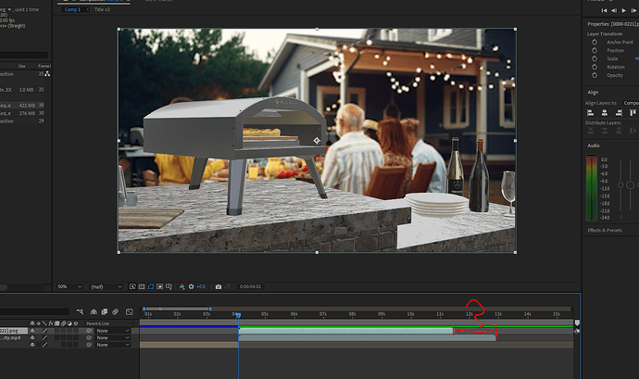
Task: Enable Frame Blending for layers
Action: [105, 311]
